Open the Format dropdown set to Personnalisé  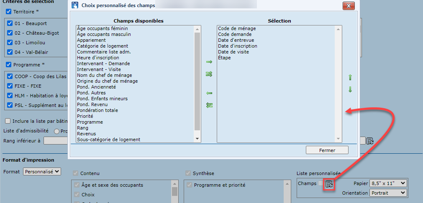click(x=42, y=171)
